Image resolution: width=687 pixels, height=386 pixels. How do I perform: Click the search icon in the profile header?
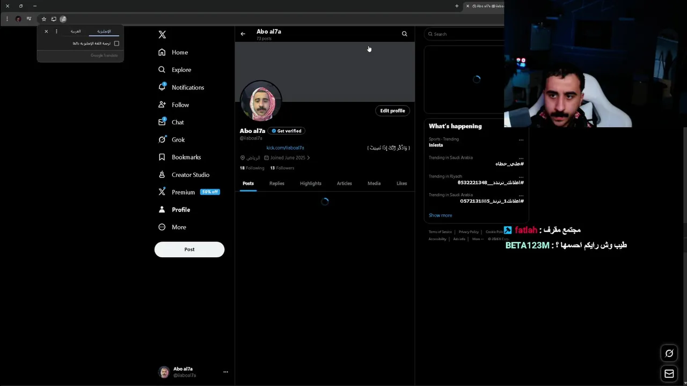pyautogui.click(x=405, y=34)
